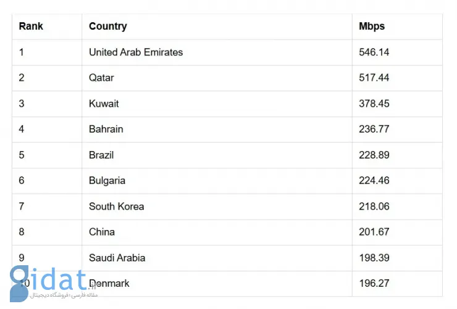Select the Qatar country cell
Image resolution: width=457 pixels, height=309 pixels.
pos(101,78)
